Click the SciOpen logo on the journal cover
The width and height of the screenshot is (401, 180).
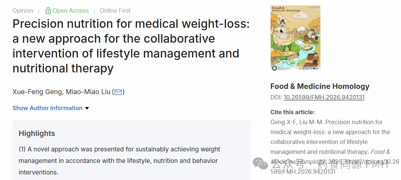314,68
